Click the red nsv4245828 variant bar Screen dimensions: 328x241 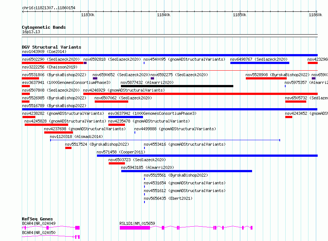click(x=46, y=125)
